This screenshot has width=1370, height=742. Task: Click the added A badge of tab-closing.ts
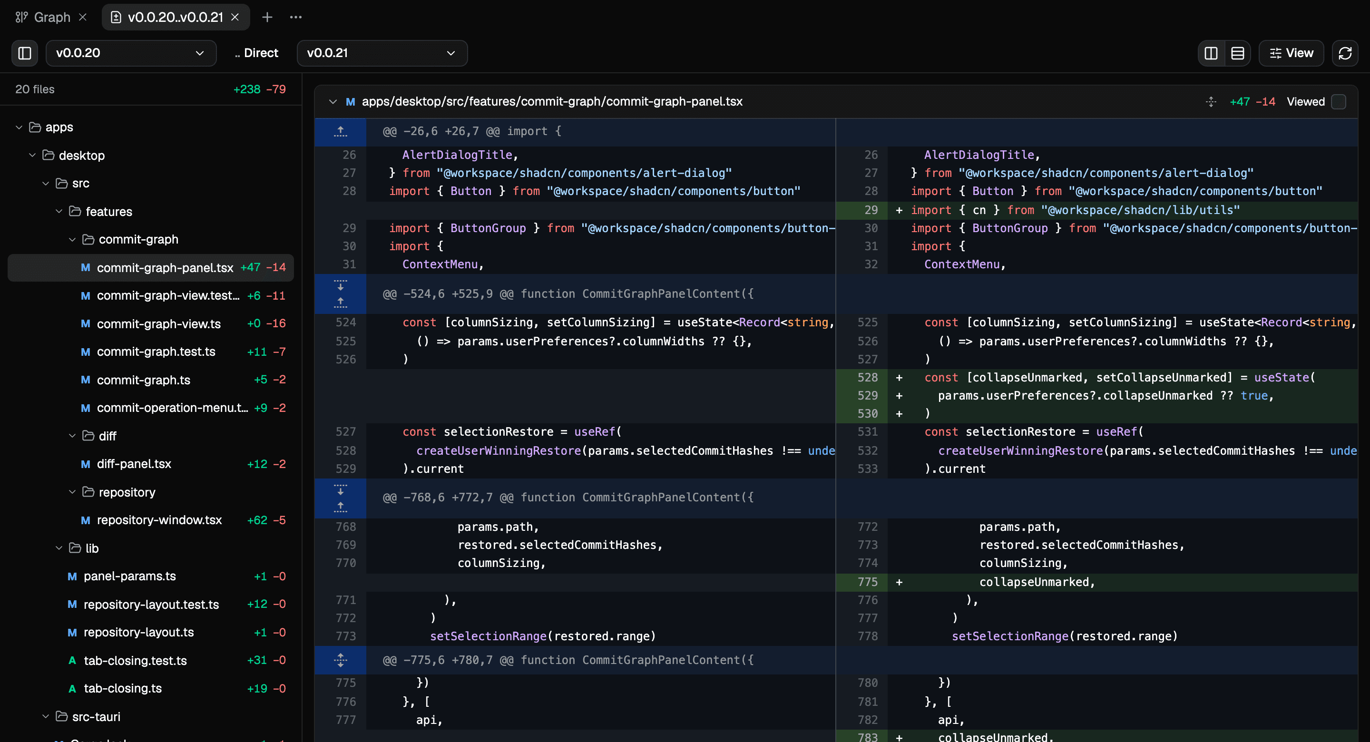(72, 688)
